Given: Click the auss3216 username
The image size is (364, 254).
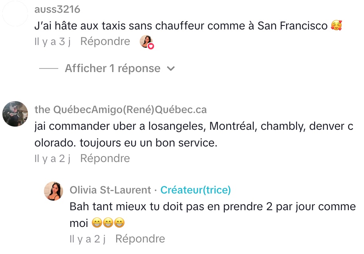Looking at the screenshot, I should click(57, 9).
